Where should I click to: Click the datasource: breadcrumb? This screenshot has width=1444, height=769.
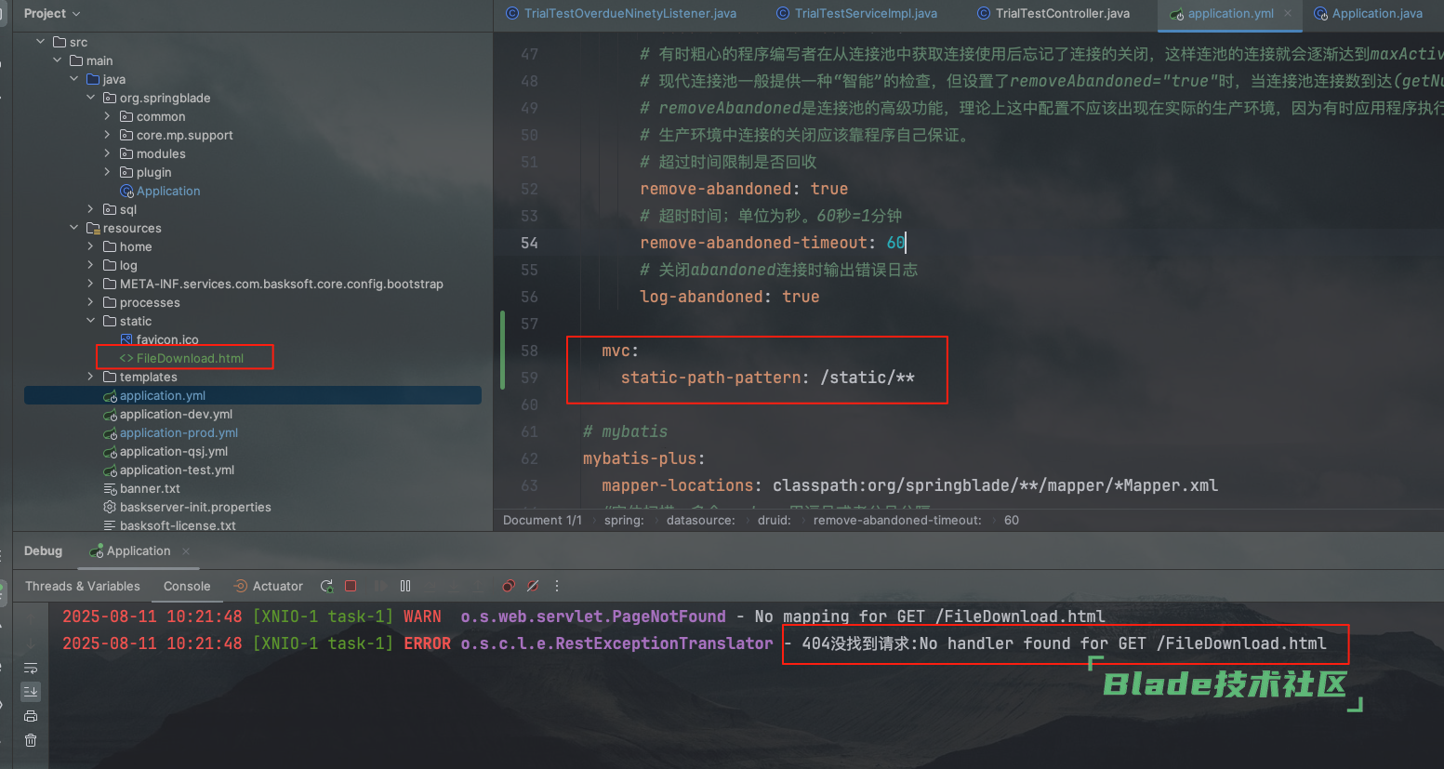point(701,520)
